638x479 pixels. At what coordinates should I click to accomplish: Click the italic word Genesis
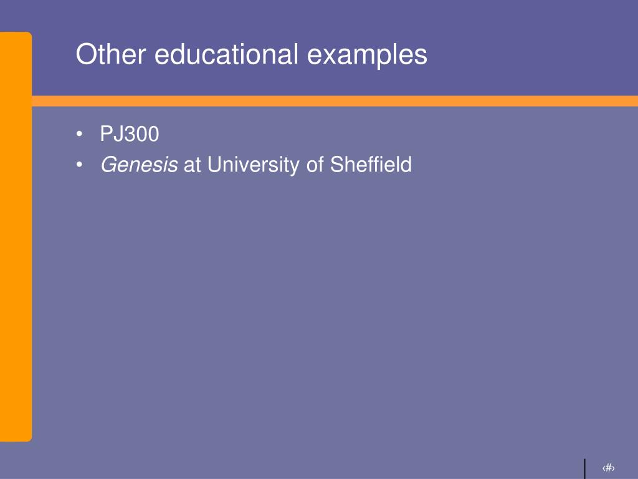139,165
